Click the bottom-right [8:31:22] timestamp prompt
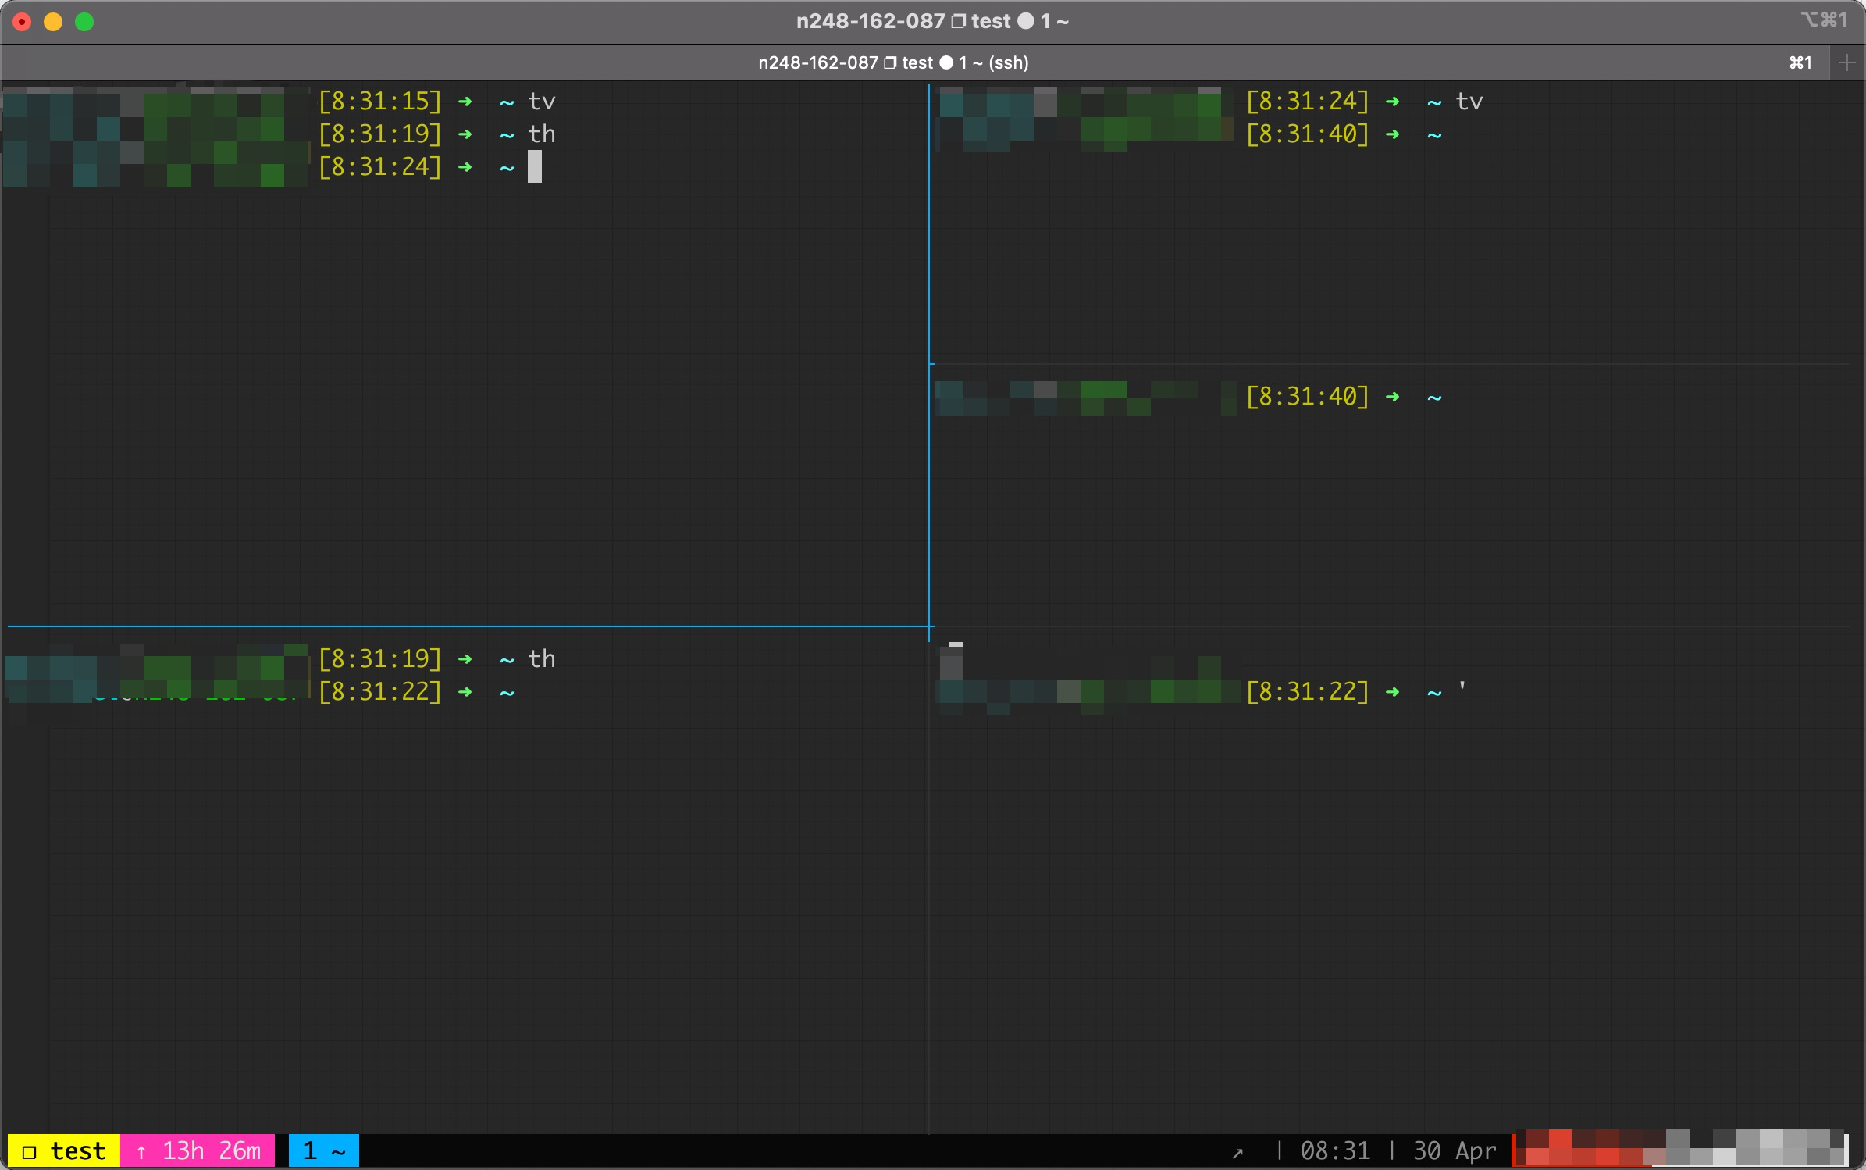1866x1170 pixels. [x=1308, y=692]
